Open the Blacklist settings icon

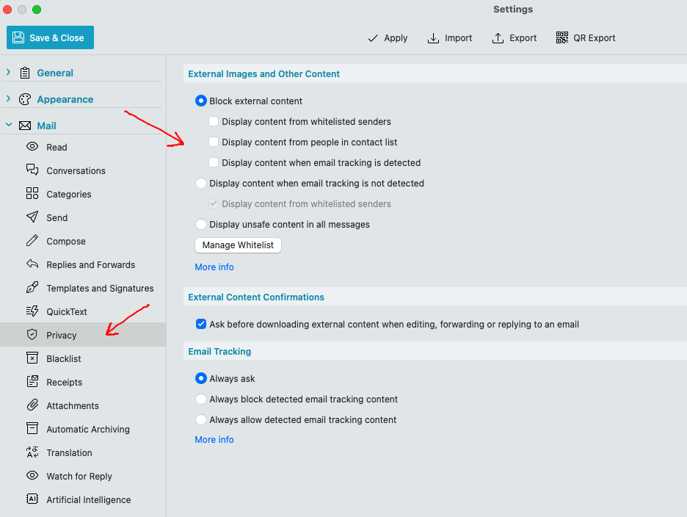coord(32,358)
